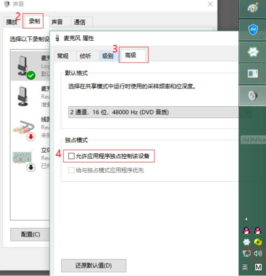This screenshot has width=266, height=276.
Task: Open the left QQ penguin tray icon
Action: pyautogui.click(x=246, y=231)
